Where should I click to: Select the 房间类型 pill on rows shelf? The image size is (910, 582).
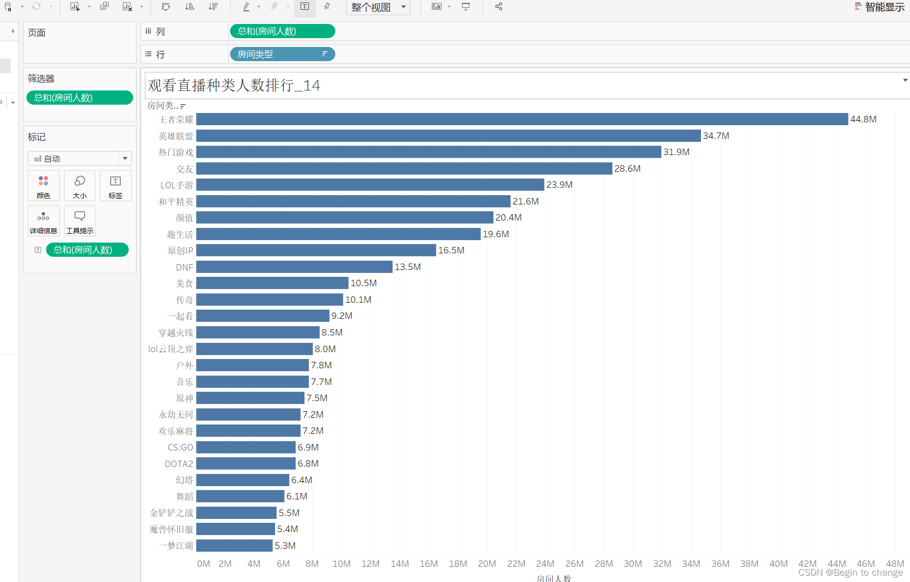[x=282, y=54]
